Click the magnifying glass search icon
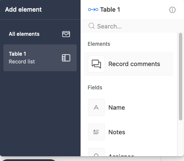 tap(91, 26)
